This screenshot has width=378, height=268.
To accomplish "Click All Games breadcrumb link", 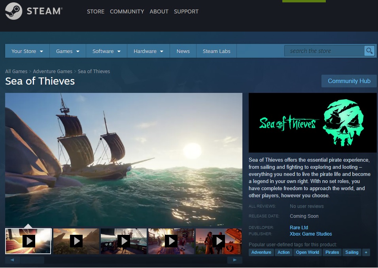I will [16, 71].
